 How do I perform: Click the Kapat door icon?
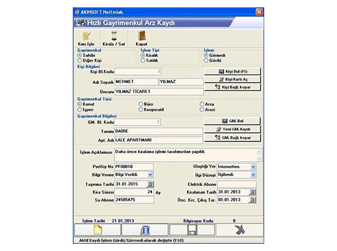tap(142, 36)
